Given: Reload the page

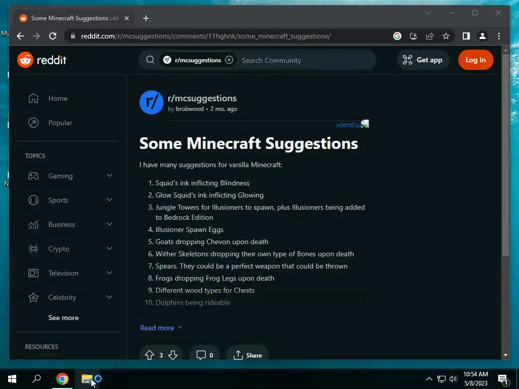Looking at the screenshot, I should click(53, 36).
